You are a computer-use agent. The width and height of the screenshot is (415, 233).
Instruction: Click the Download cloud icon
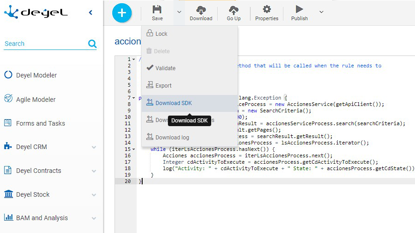pos(201,10)
